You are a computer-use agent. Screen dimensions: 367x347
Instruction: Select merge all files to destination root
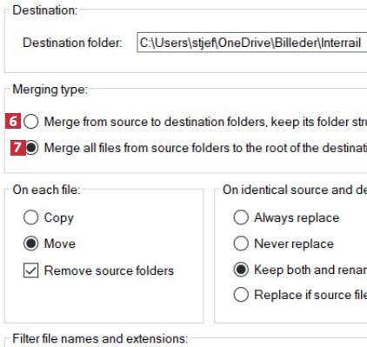(x=32, y=148)
